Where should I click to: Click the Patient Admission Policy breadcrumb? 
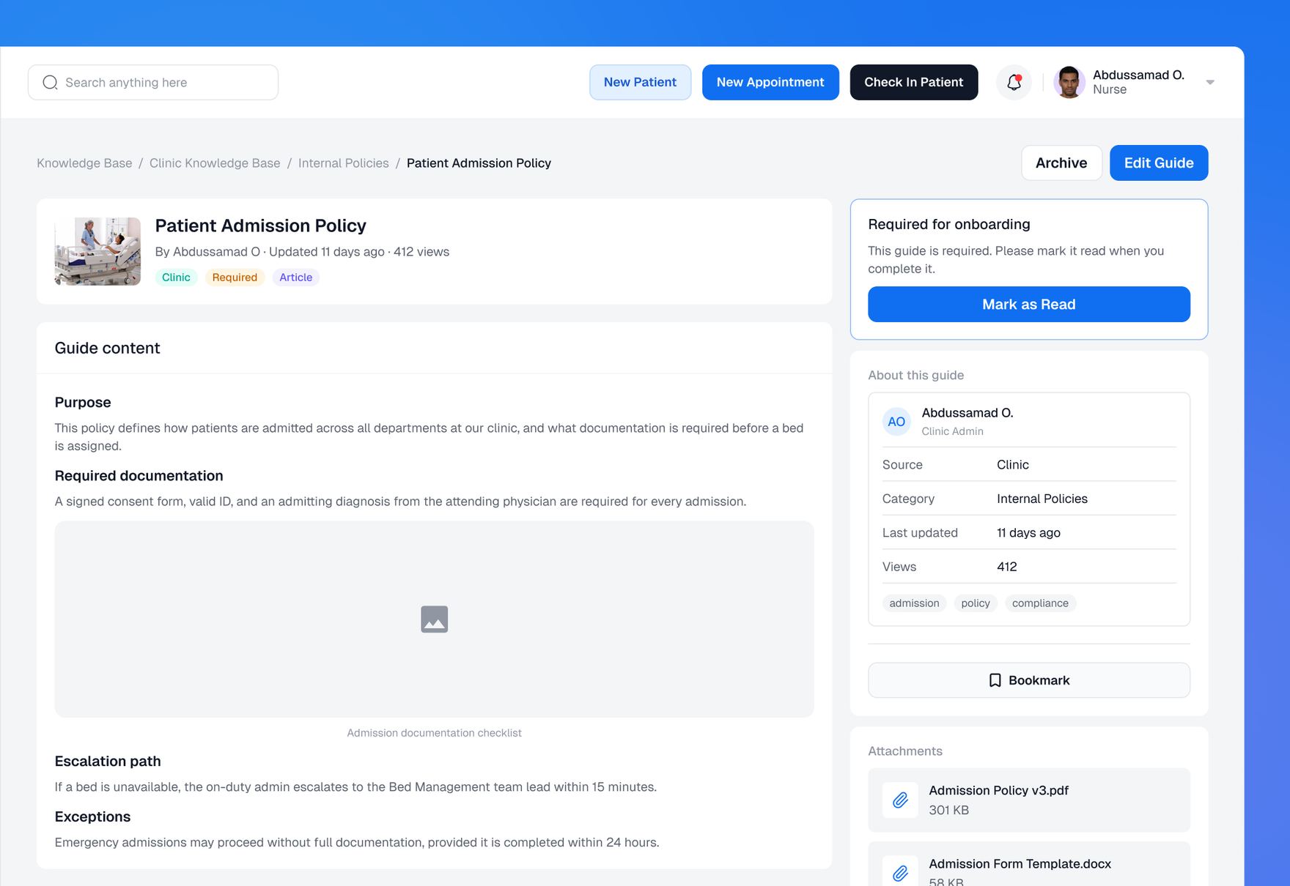coord(479,163)
